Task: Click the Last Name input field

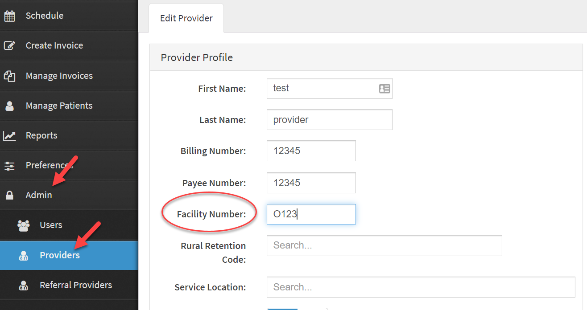Action: pyautogui.click(x=329, y=119)
